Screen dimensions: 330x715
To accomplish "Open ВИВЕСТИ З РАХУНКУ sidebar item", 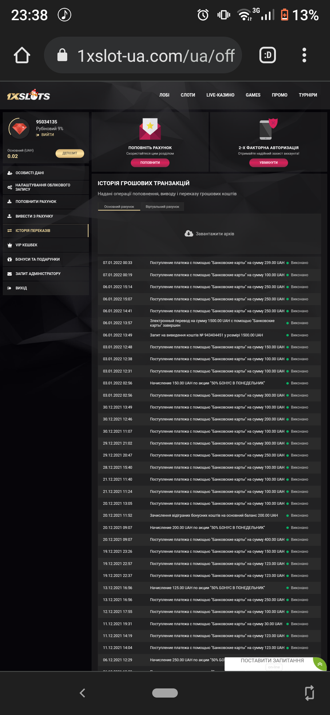I will [x=46, y=216].
